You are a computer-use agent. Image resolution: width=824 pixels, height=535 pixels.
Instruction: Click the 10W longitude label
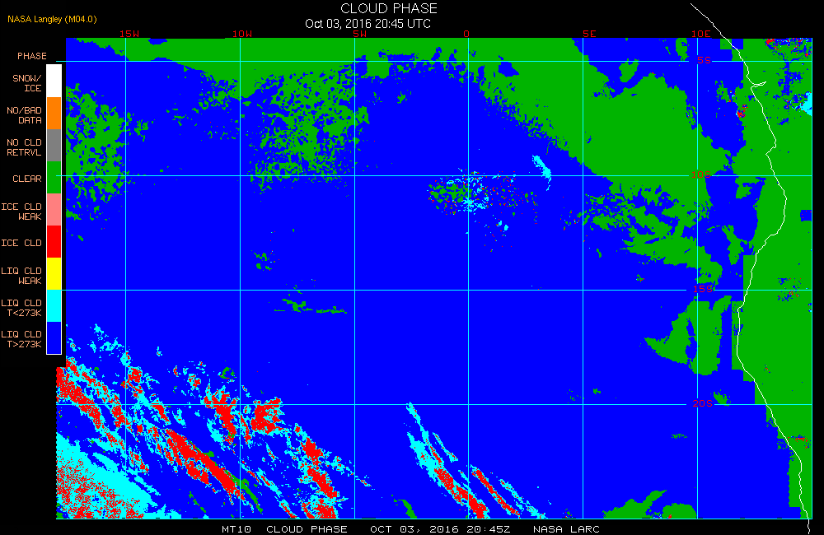[x=242, y=34]
